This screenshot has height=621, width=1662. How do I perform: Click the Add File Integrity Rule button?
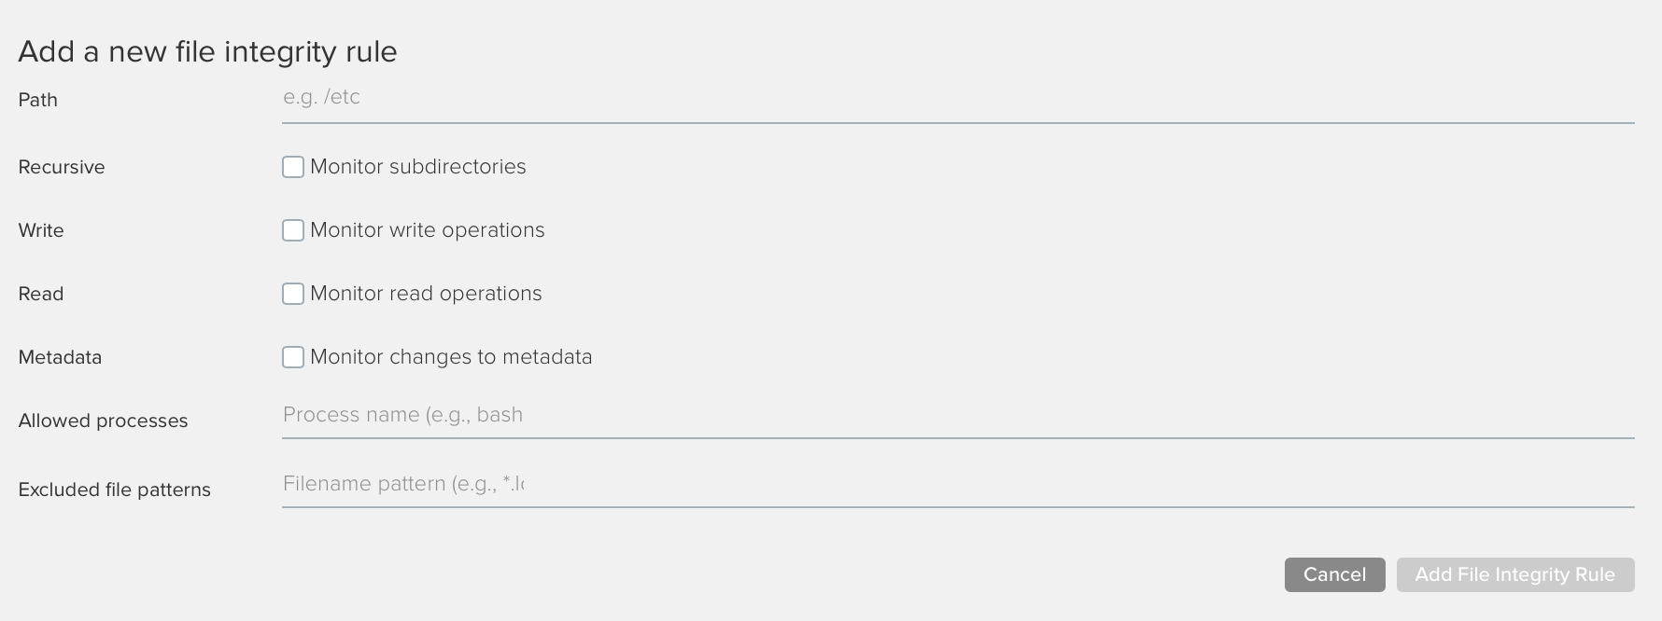1515,574
